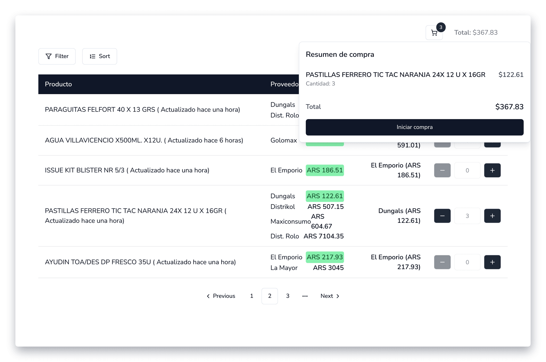Viewport: 546px width, 362px height.
Task: Click ISSUE KIT BLISTER product name
Action: [127, 170]
